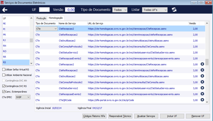Click the UF list scroll down arrow

(x=31, y=63)
